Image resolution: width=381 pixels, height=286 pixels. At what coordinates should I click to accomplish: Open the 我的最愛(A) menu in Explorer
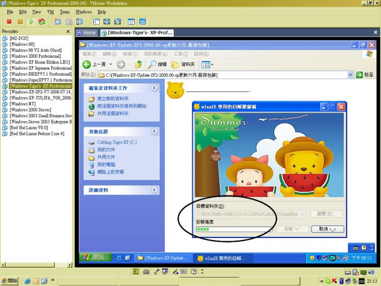(x=156, y=54)
